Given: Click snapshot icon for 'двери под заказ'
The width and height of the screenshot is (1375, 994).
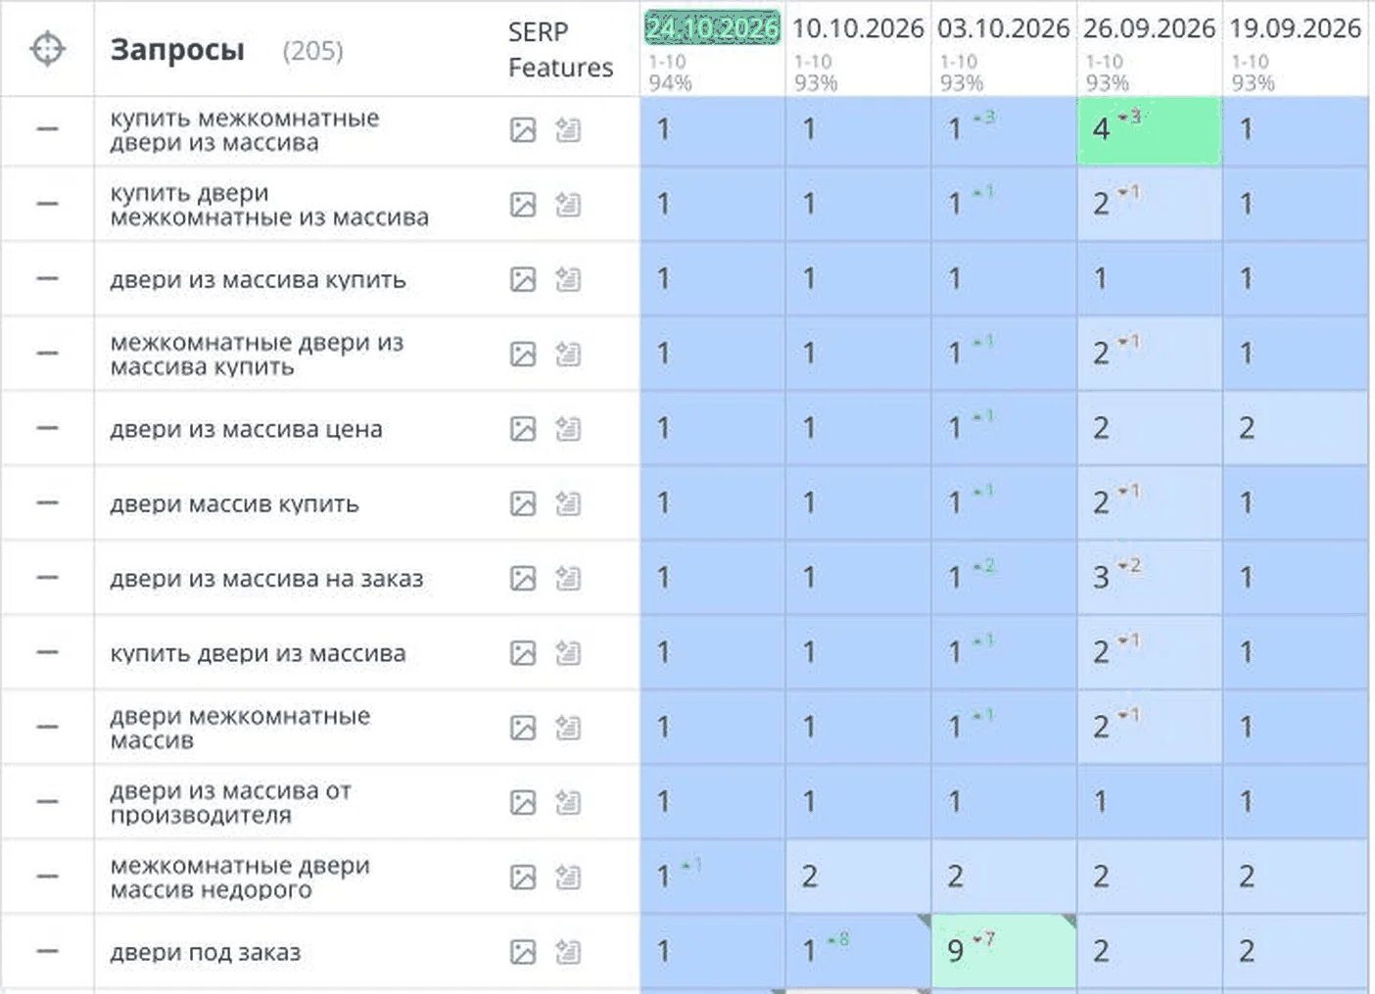Looking at the screenshot, I should point(568,951).
